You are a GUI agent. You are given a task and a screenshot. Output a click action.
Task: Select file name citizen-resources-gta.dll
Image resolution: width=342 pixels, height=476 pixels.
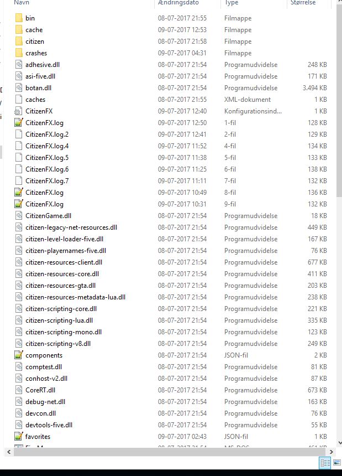pos(60,286)
